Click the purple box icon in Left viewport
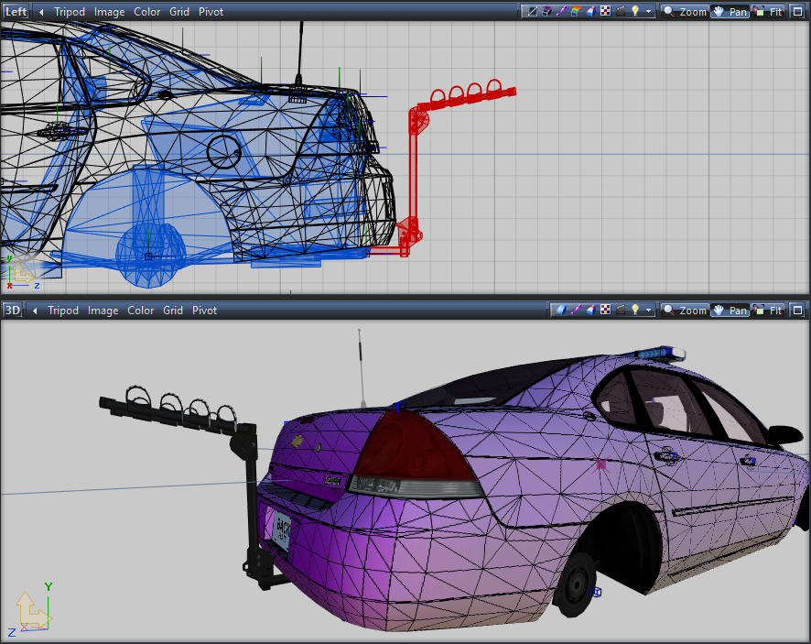This screenshot has width=811, height=644. pyautogui.click(x=546, y=12)
